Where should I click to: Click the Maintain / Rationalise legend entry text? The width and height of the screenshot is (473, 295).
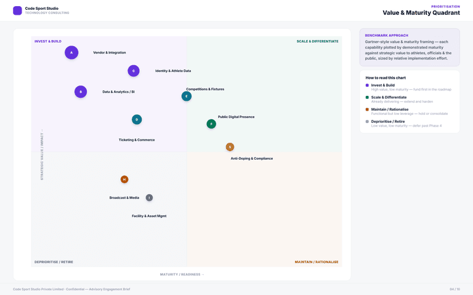coord(390,109)
